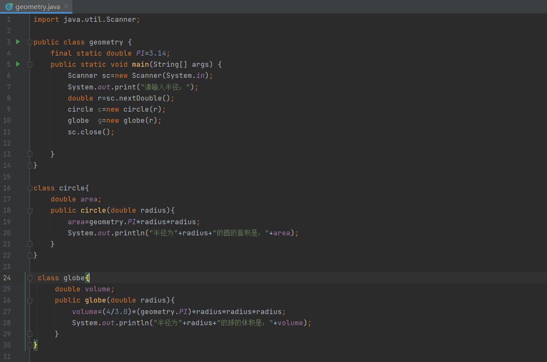Click class name 'geometry' on line 3
The image size is (547, 362).
coord(106,42)
